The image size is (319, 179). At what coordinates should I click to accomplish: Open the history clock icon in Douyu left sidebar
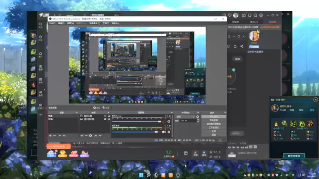tap(41, 37)
